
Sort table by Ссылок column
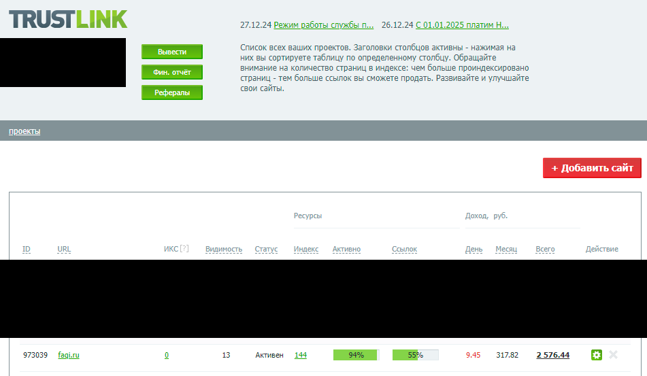tap(404, 249)
